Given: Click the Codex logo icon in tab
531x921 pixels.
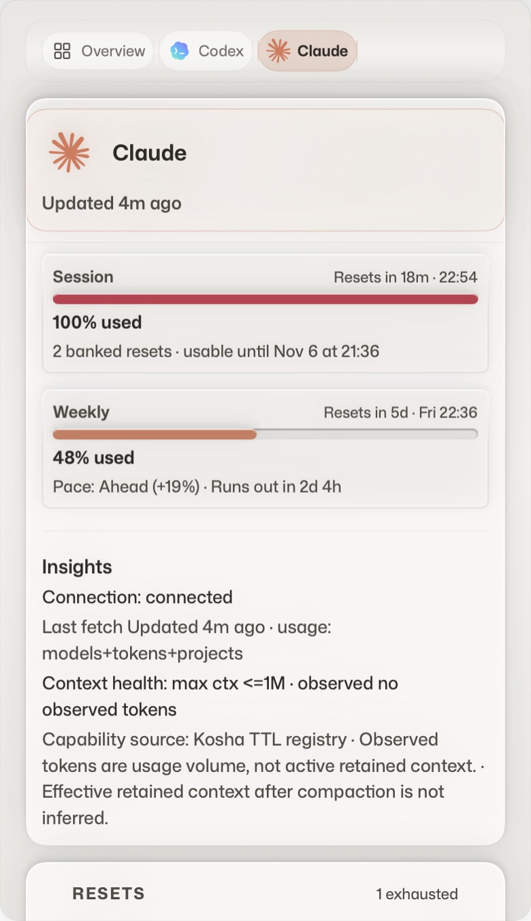Looking at the screenshot, I should click(180, 51).
